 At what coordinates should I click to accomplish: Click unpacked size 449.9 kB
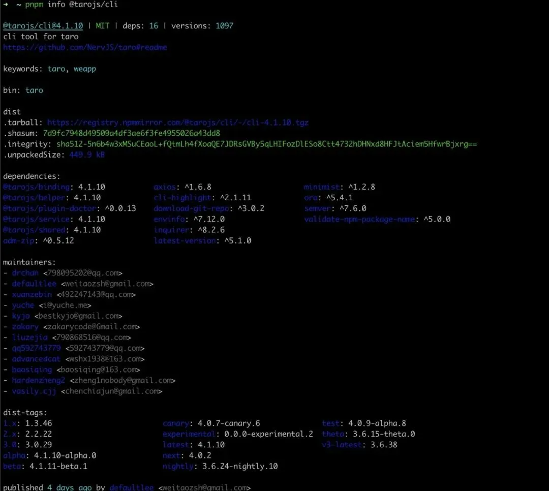(x=87, y=155)
